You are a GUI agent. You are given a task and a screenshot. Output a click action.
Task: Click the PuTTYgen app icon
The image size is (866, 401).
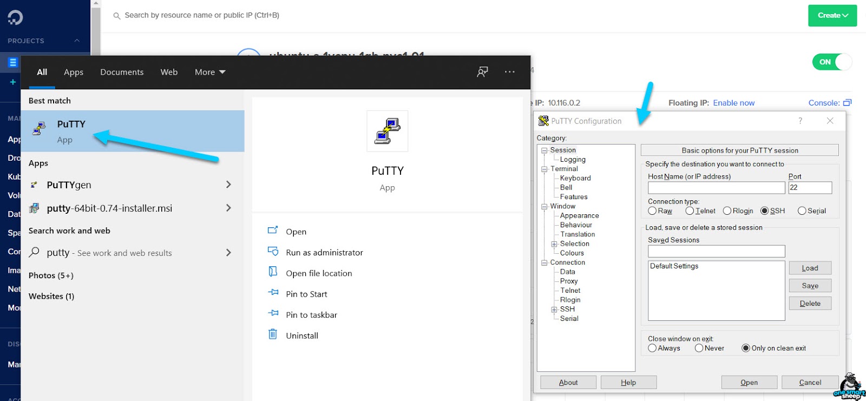[x=34, y=185]
